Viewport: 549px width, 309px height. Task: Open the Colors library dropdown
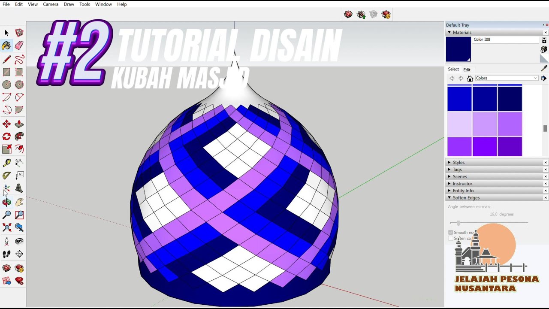507,78
